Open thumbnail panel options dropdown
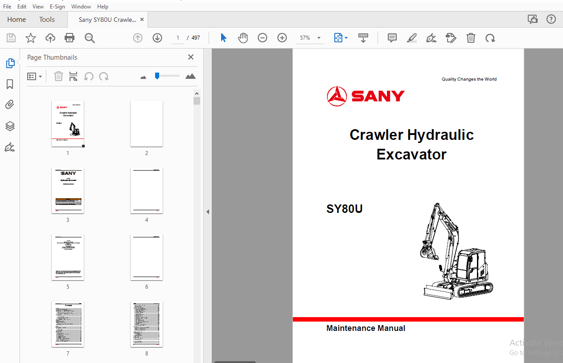 [35, 77]
